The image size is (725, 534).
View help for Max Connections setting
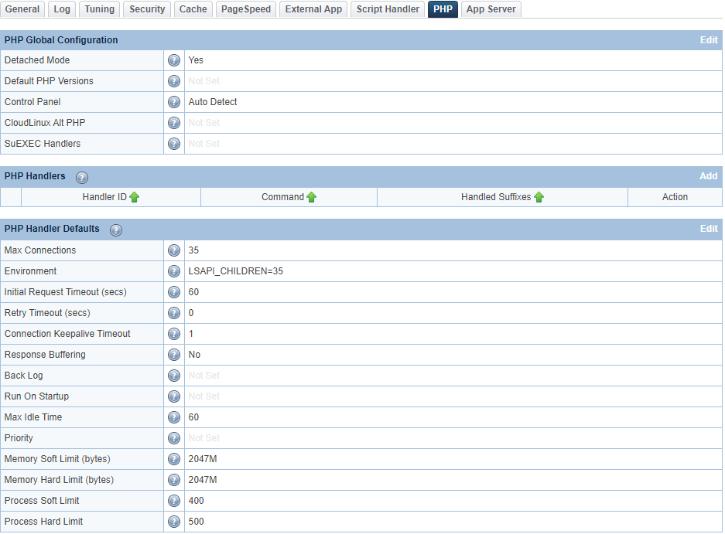coord(174,250)
